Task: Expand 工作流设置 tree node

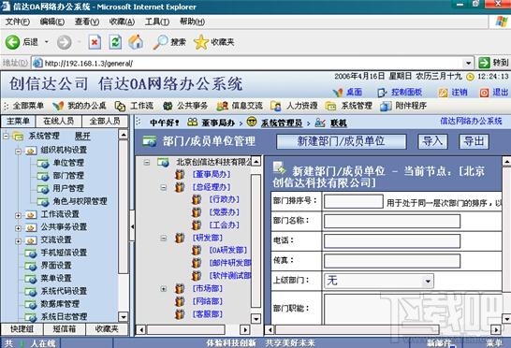Action: coord(19,215)
